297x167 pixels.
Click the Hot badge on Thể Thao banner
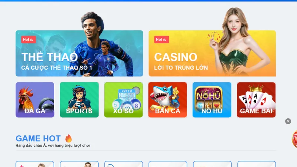click(29, 40)
